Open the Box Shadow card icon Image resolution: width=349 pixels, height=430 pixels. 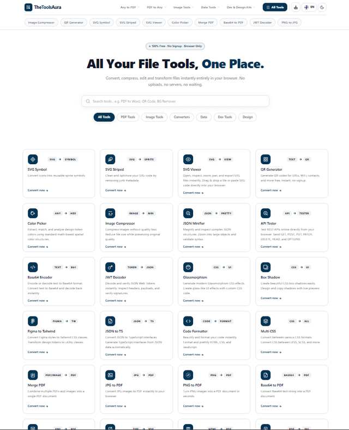(266, 267)
